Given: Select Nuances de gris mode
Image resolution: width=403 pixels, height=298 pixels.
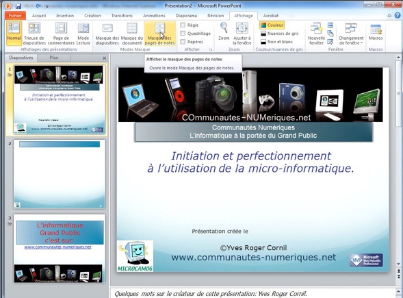Looking at the screenshot, I should pos(279,34).
